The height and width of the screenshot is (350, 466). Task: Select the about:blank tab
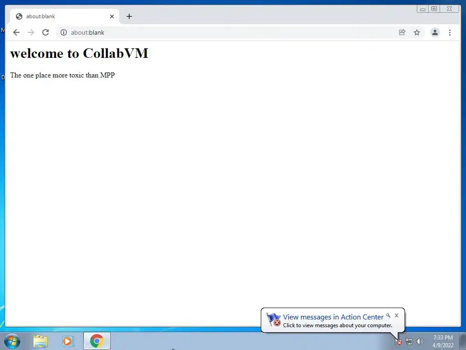(x=65, y=16)
